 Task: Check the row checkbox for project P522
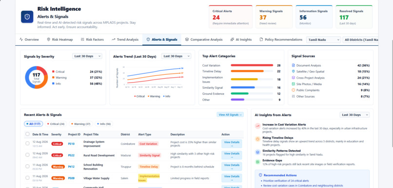27,155
